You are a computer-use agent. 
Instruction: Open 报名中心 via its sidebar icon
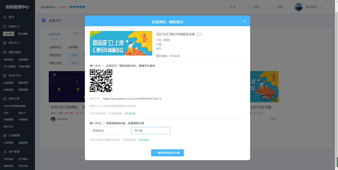coord(4,43)
